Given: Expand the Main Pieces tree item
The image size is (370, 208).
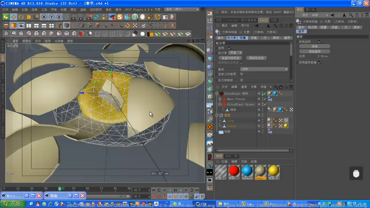Looking at the screenshot, I should point(220,99).
